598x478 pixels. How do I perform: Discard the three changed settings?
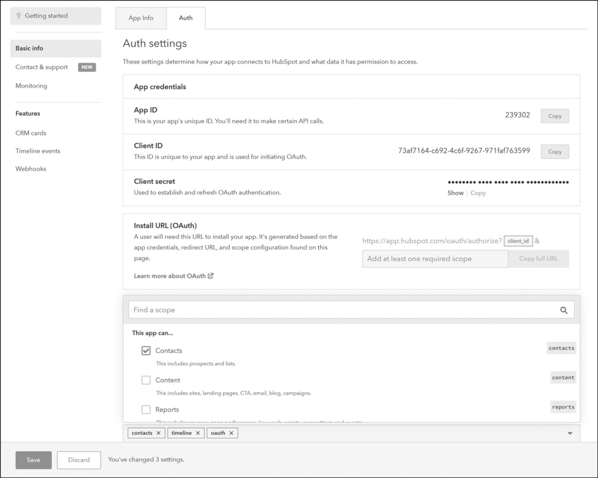pos(79,460)
